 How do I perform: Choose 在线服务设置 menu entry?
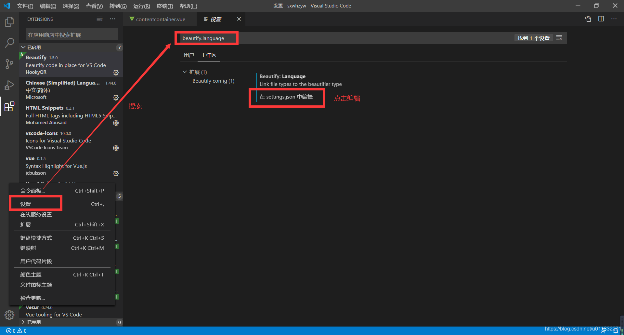click(62, 214)
